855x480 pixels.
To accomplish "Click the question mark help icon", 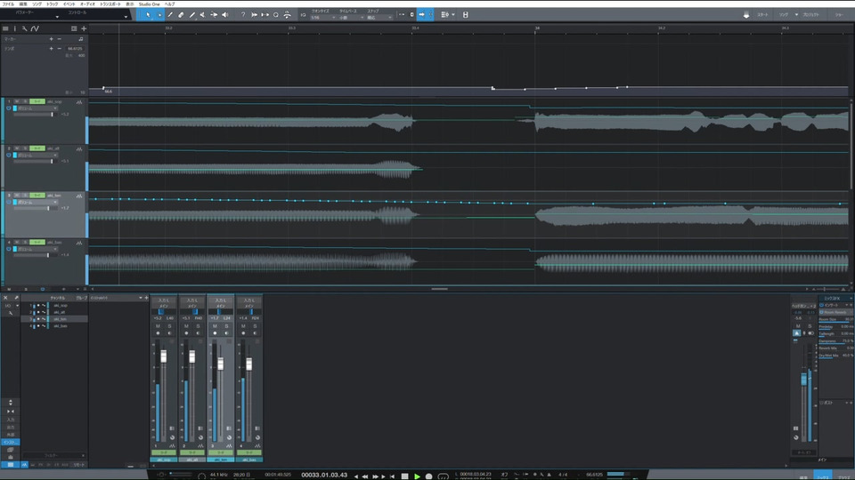I will [x=242, y=15].
